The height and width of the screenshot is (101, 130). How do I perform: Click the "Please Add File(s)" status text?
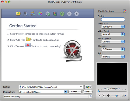pos(12,97)
